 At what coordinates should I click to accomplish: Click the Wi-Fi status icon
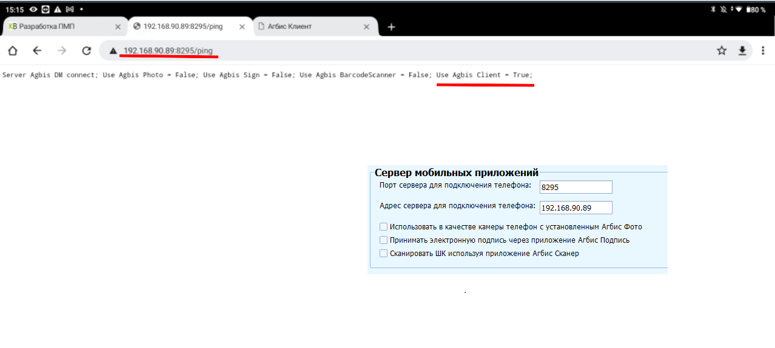(x=739, y=10)
